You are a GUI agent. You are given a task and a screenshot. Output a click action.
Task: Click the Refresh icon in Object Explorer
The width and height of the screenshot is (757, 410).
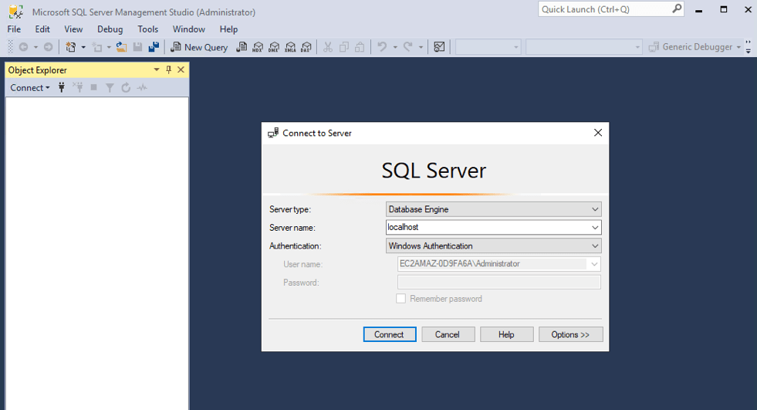coord(126,87)
